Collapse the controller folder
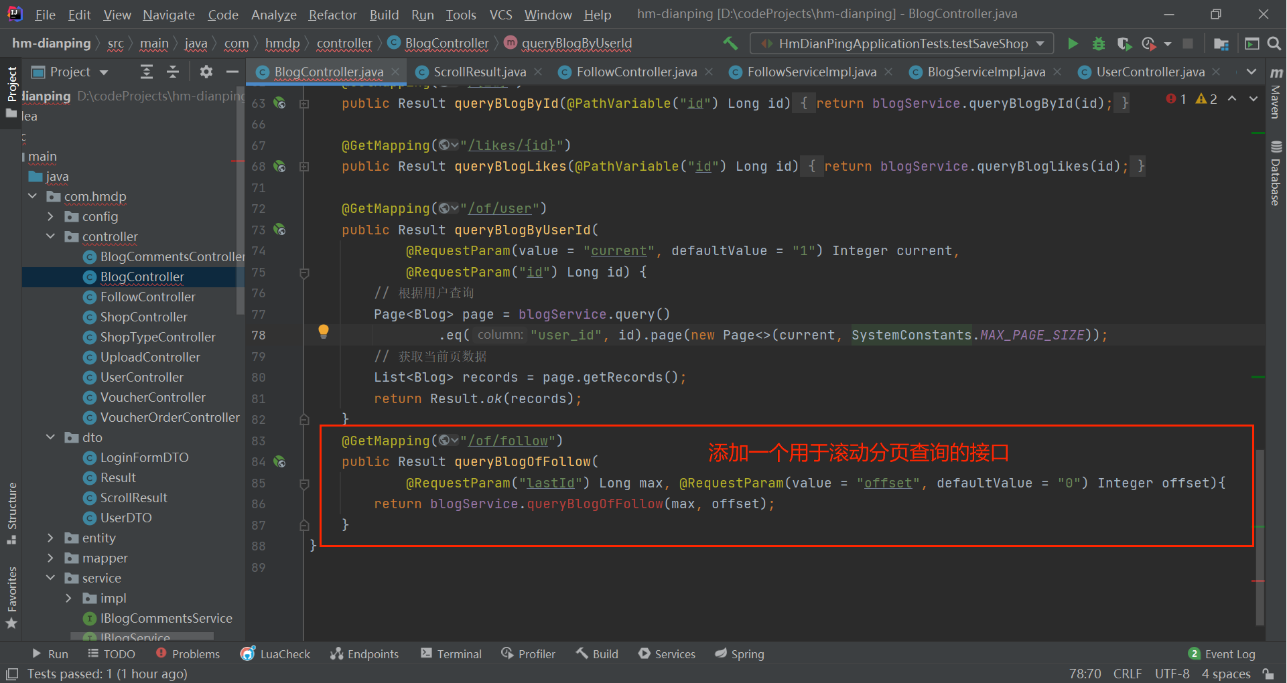This screenshot has height=683, width=1287. [x=51, y=236]
